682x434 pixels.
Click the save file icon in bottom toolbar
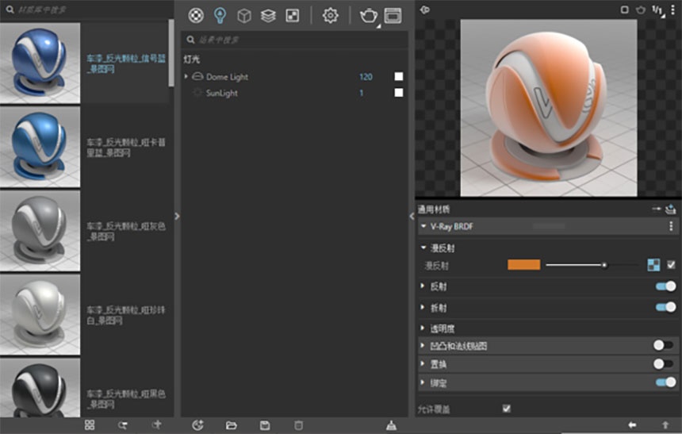pos(264,425)
